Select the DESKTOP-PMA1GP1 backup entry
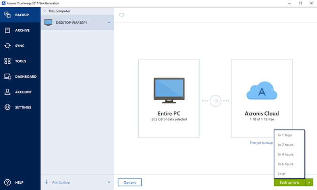Viewport: 317px width, 190px height. tap(77, 23)
